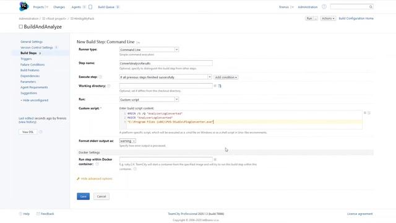Open the user profile menu
Viewport: 396px width, 223px height.
[284, 7]
